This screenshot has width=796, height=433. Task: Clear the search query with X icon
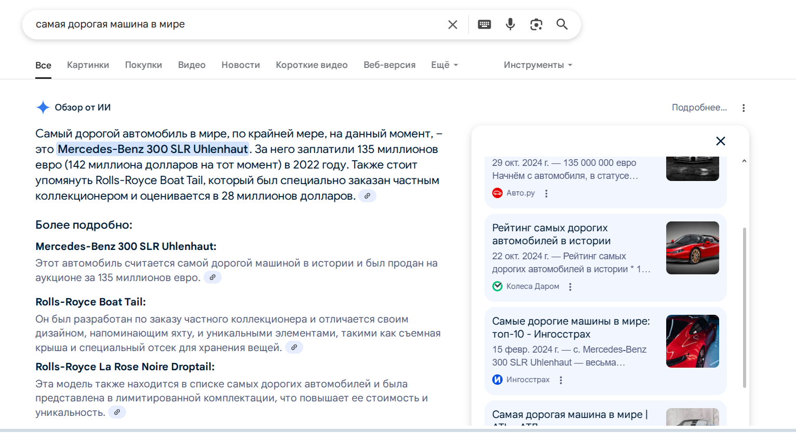click(453, 24)
